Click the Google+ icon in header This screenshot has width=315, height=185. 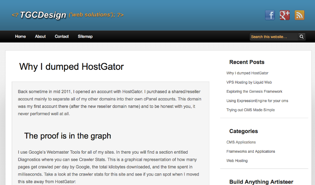click(284, 15)
